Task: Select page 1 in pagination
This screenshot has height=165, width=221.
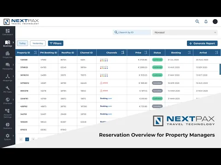Action: pyautogui.click(x=27, y=139)
